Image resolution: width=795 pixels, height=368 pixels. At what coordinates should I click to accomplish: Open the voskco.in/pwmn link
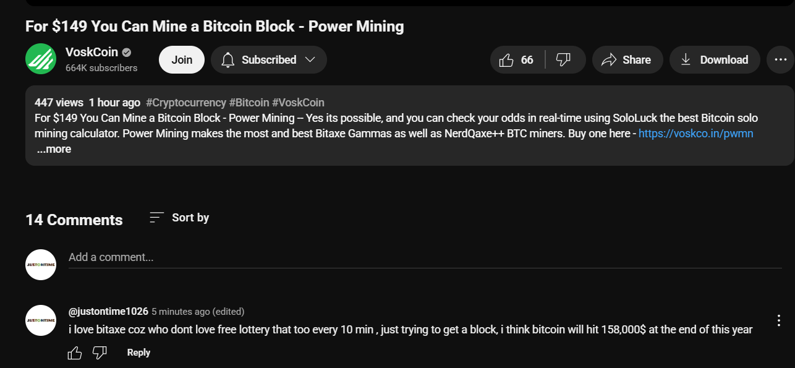(x=695, y=134)
